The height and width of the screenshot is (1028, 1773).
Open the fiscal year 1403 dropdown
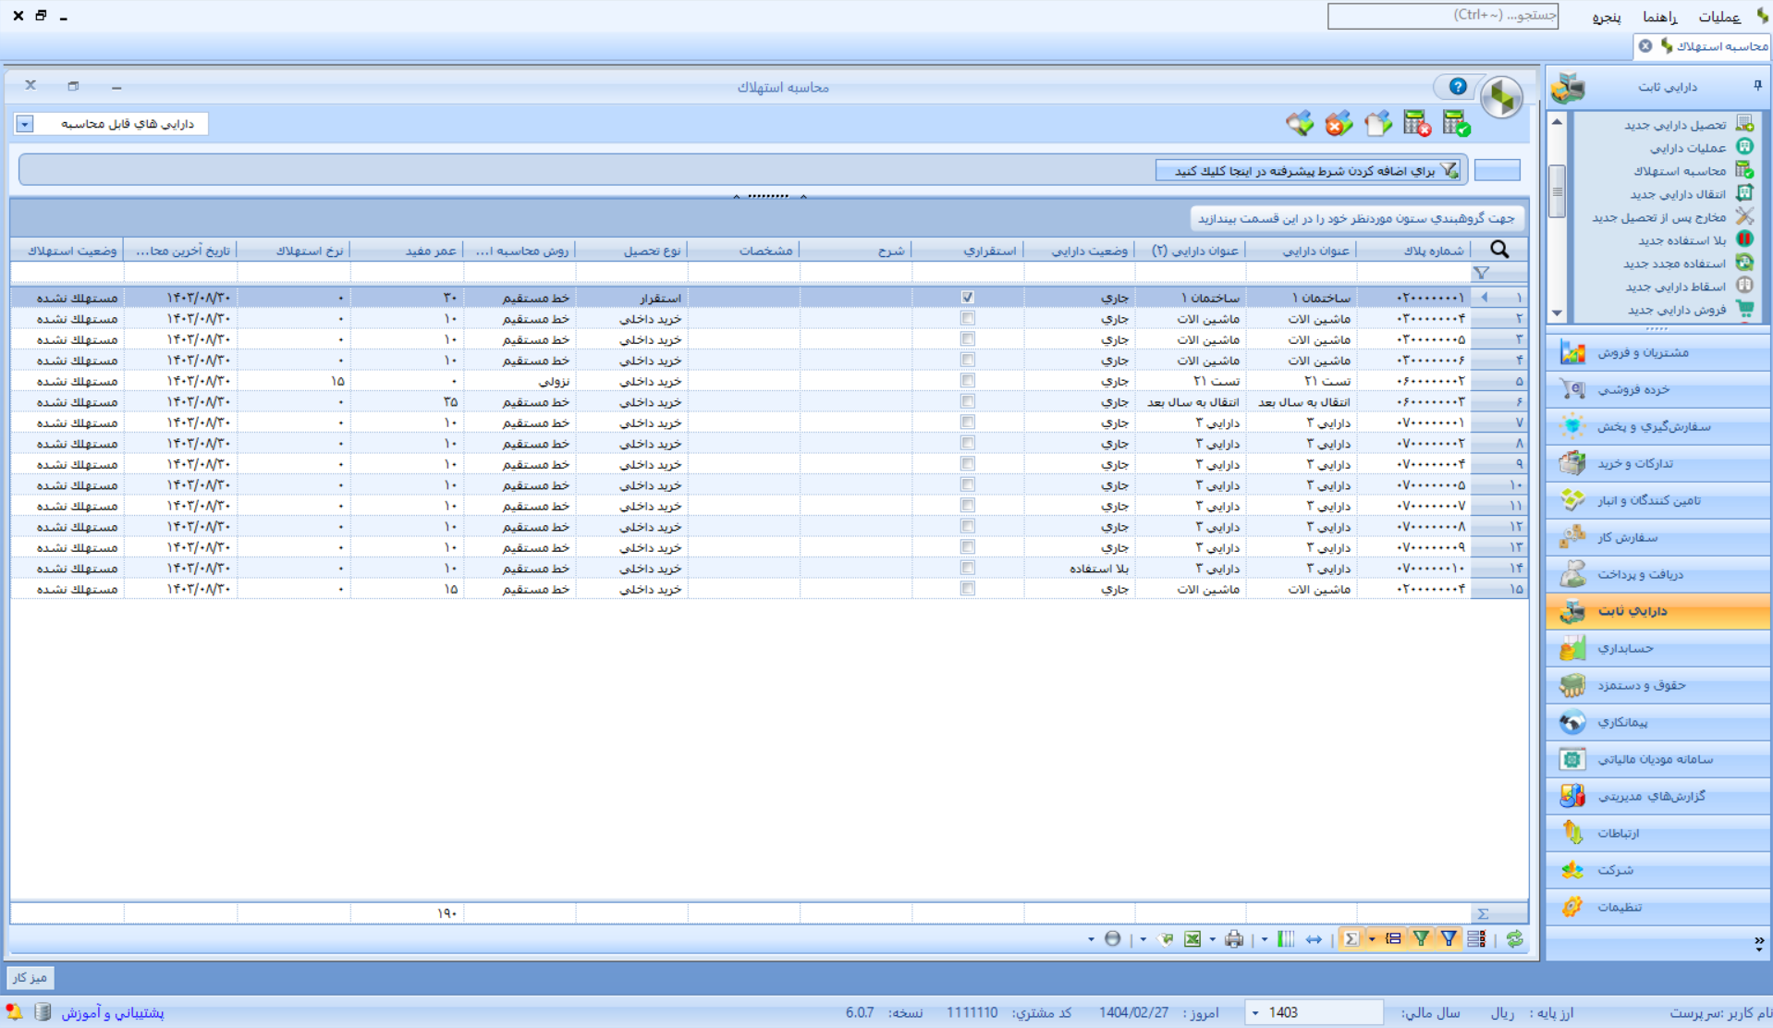(1255, 1013)
